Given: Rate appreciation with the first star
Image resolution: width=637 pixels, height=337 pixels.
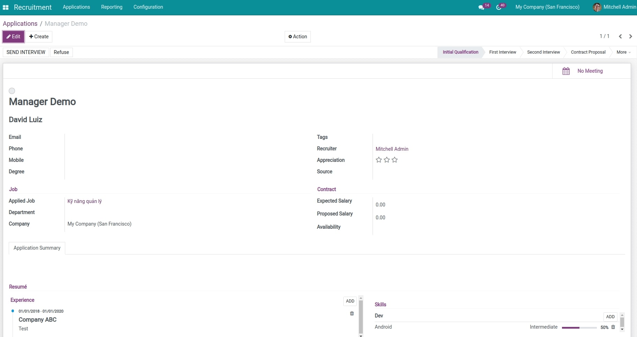Looking at the screenshot, I should click(379, 160).
